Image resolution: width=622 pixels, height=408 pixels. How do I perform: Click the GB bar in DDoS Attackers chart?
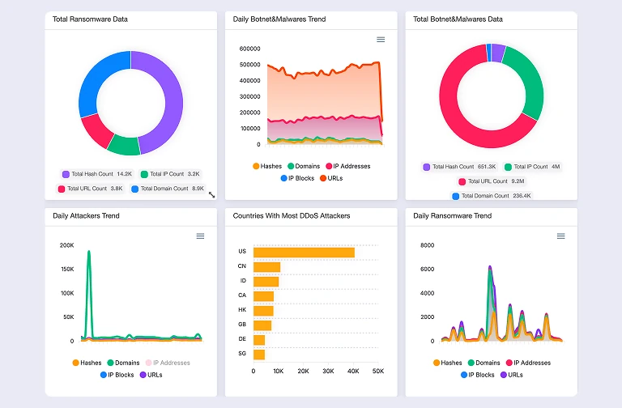tap(262, 325)
